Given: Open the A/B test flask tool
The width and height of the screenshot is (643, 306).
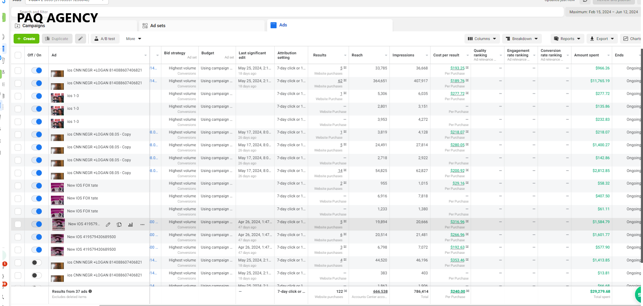Looking at the screenshot, I should pyautogui.click(x=105, y=39).
